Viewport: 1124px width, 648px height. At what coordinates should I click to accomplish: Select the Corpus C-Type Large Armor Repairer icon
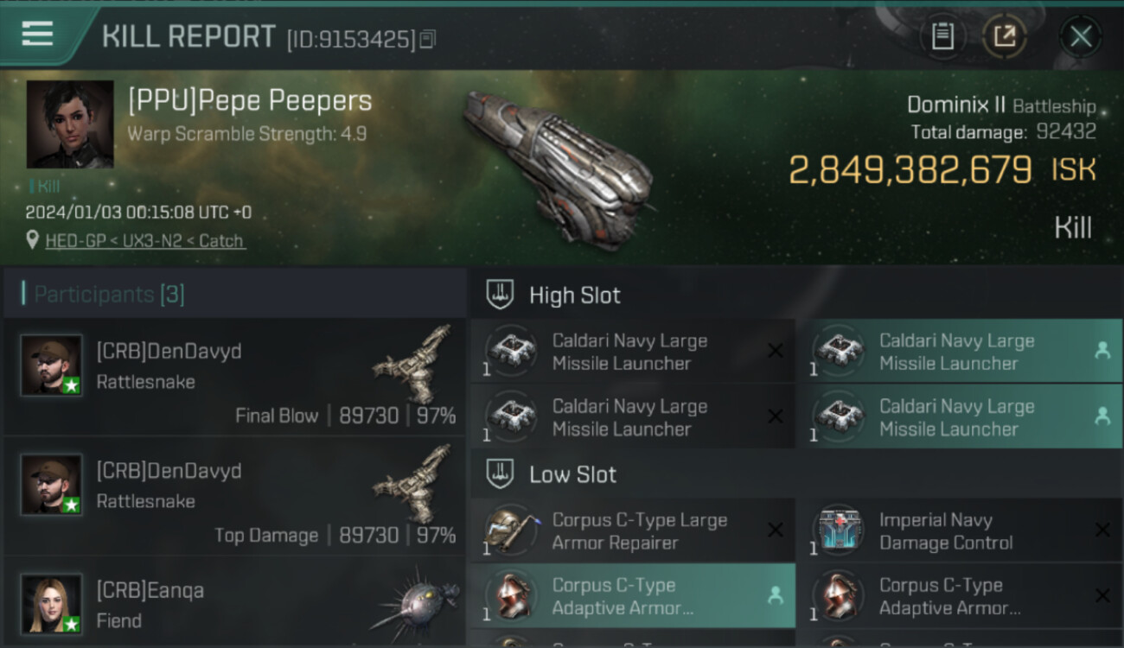click(x=510, y=530)
